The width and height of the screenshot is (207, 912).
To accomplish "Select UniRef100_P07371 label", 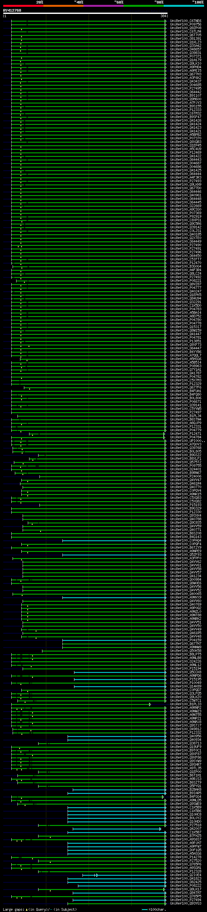I will pyautogui.click(x=186, y=56).
